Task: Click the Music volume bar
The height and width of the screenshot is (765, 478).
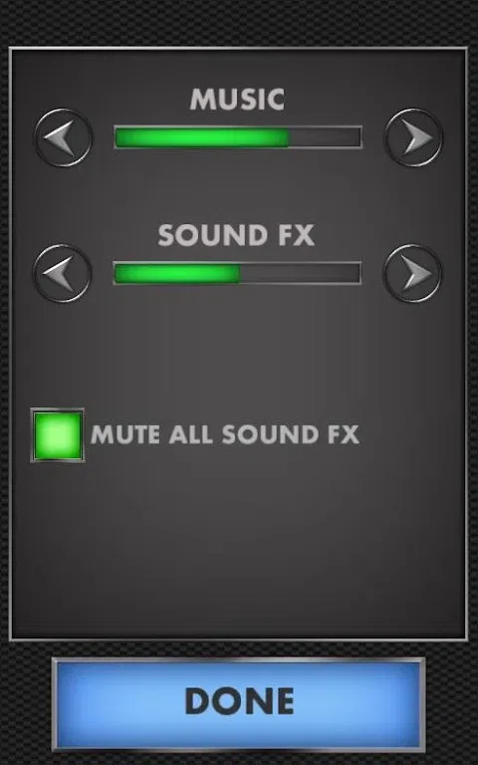Action: [x=238, y=137]
